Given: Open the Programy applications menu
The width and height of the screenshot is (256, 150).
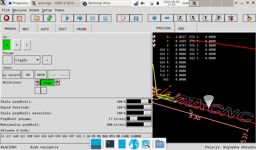Looking at the screenshot, I should [18, 3].
